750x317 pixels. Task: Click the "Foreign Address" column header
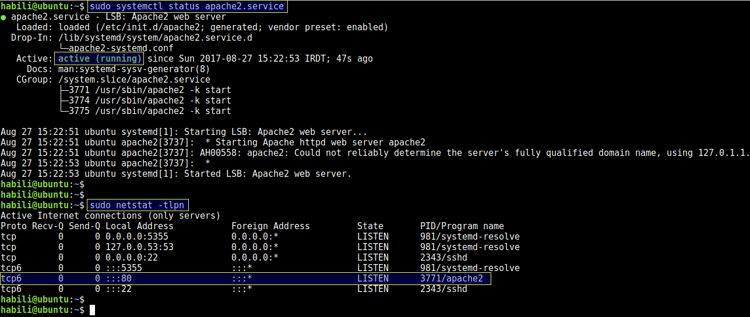coord(270,226)
